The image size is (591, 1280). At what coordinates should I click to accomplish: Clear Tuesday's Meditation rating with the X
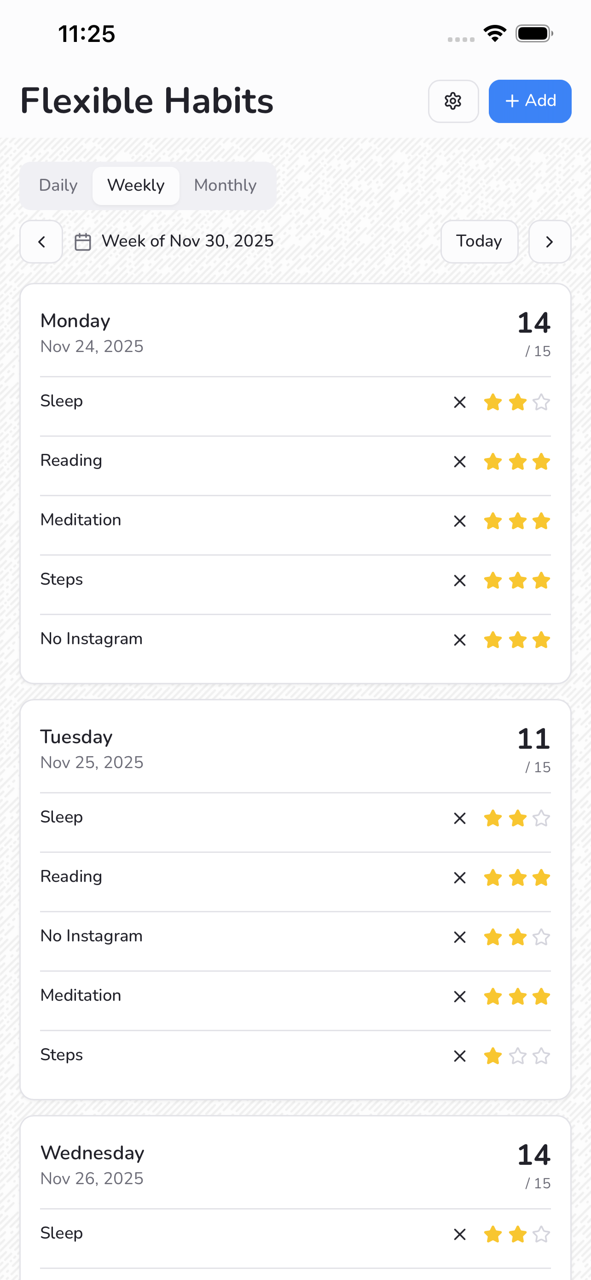click(x=459, y=996)
